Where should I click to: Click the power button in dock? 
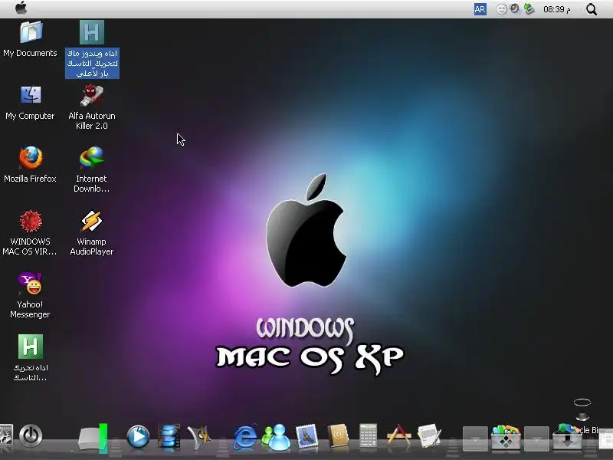tap(31, 435)
